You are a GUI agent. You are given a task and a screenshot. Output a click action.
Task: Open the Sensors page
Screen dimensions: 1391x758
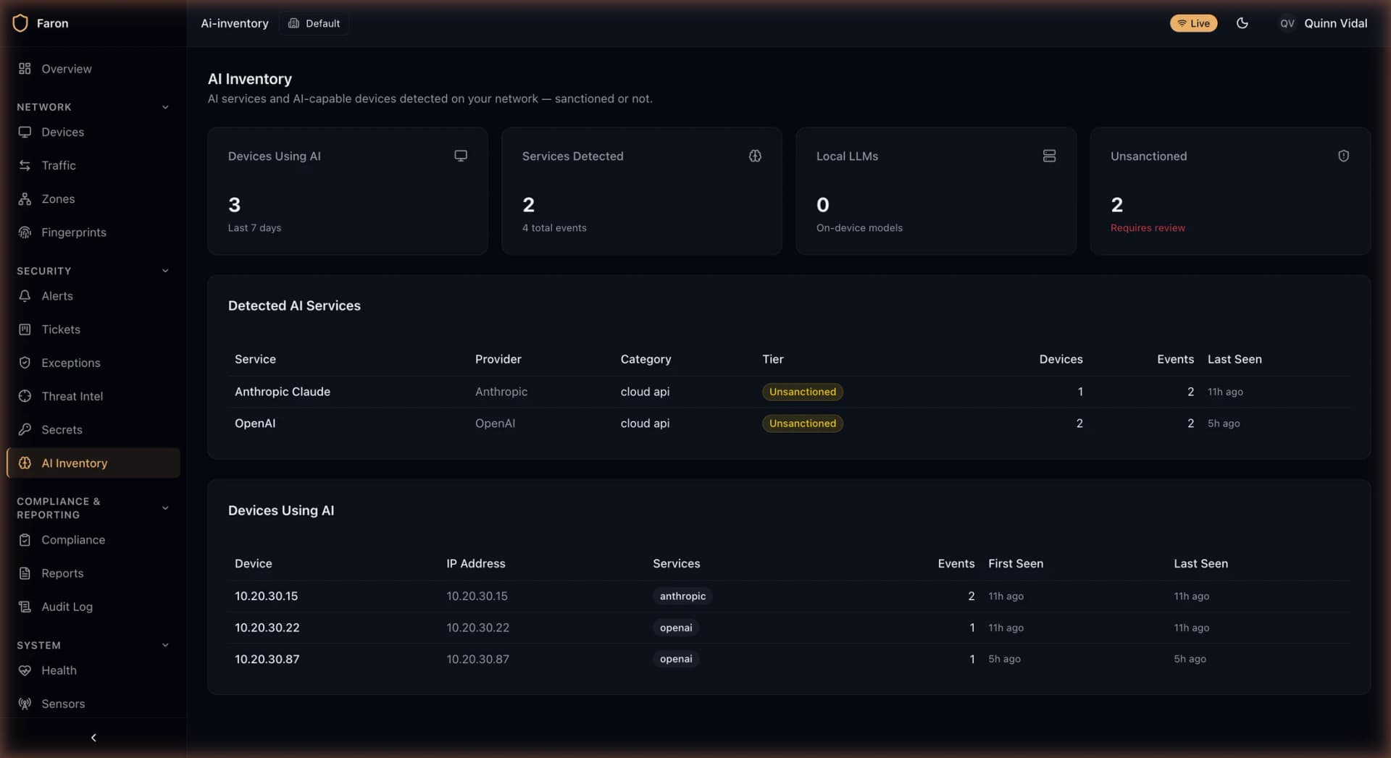click(x=93, y=703)
